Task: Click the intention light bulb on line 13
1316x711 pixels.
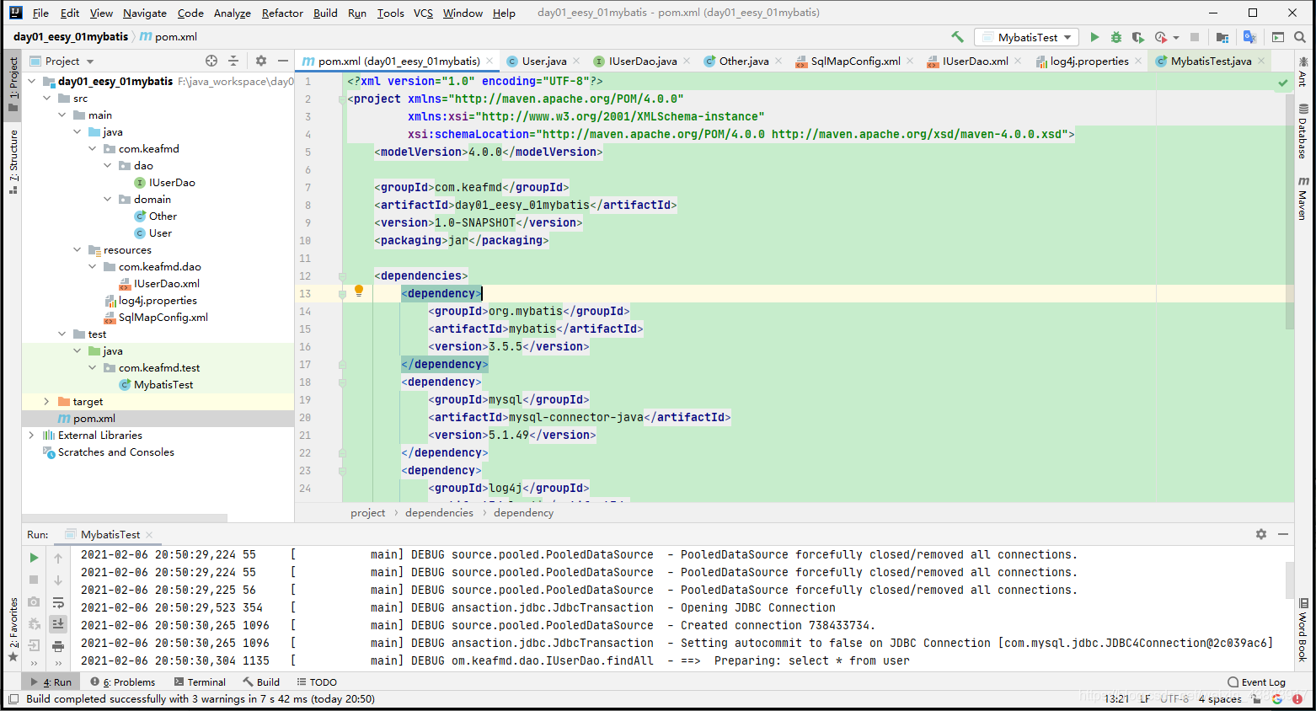Action: [359, 291]
